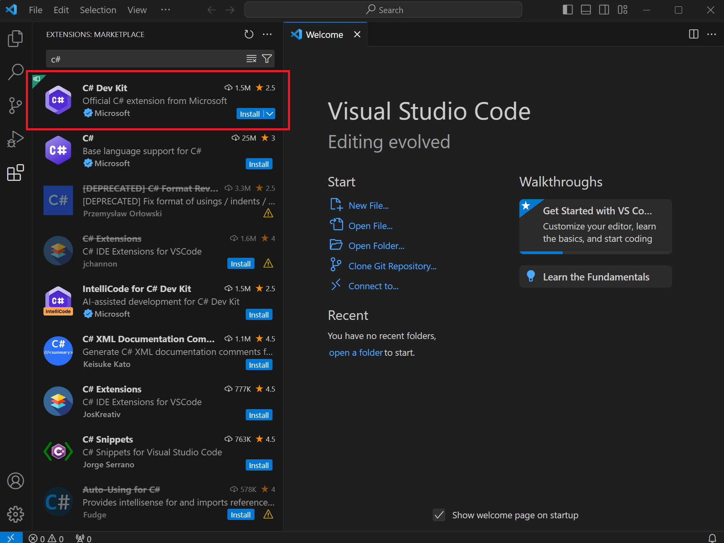Refresh the extensions marketplace list
This screenshot has width=724, height=543.
coord(249,34)
